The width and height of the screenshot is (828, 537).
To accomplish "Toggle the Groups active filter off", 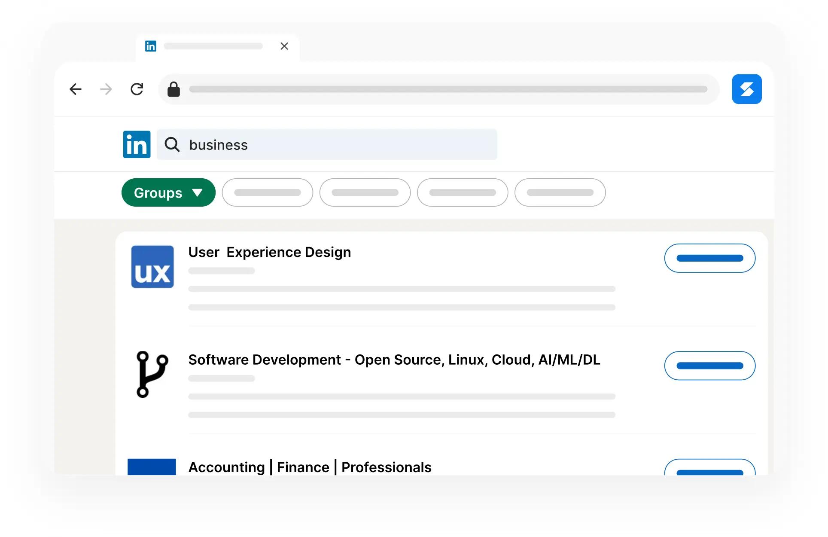I will pyautogui.click(x=168, y=192).
